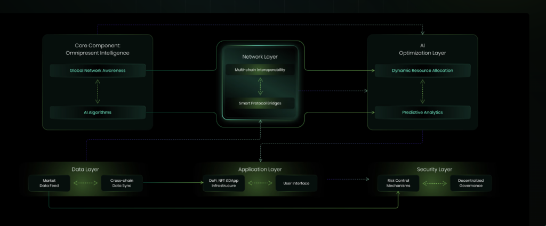Click the Core Component: Omnipresent Intelligence title
This screenshot has width=546, height=226.
click(98, 49)
